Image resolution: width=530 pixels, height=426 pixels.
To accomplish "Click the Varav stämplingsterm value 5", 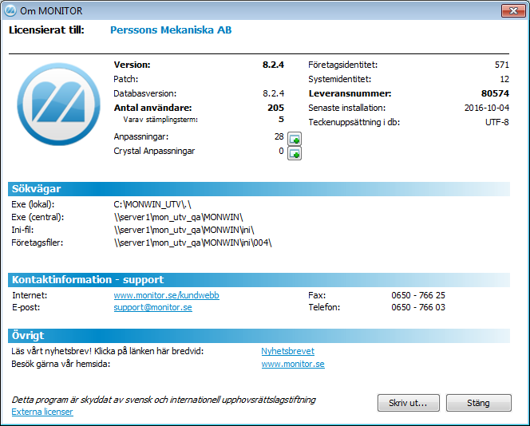I will (x=281, y=119).
